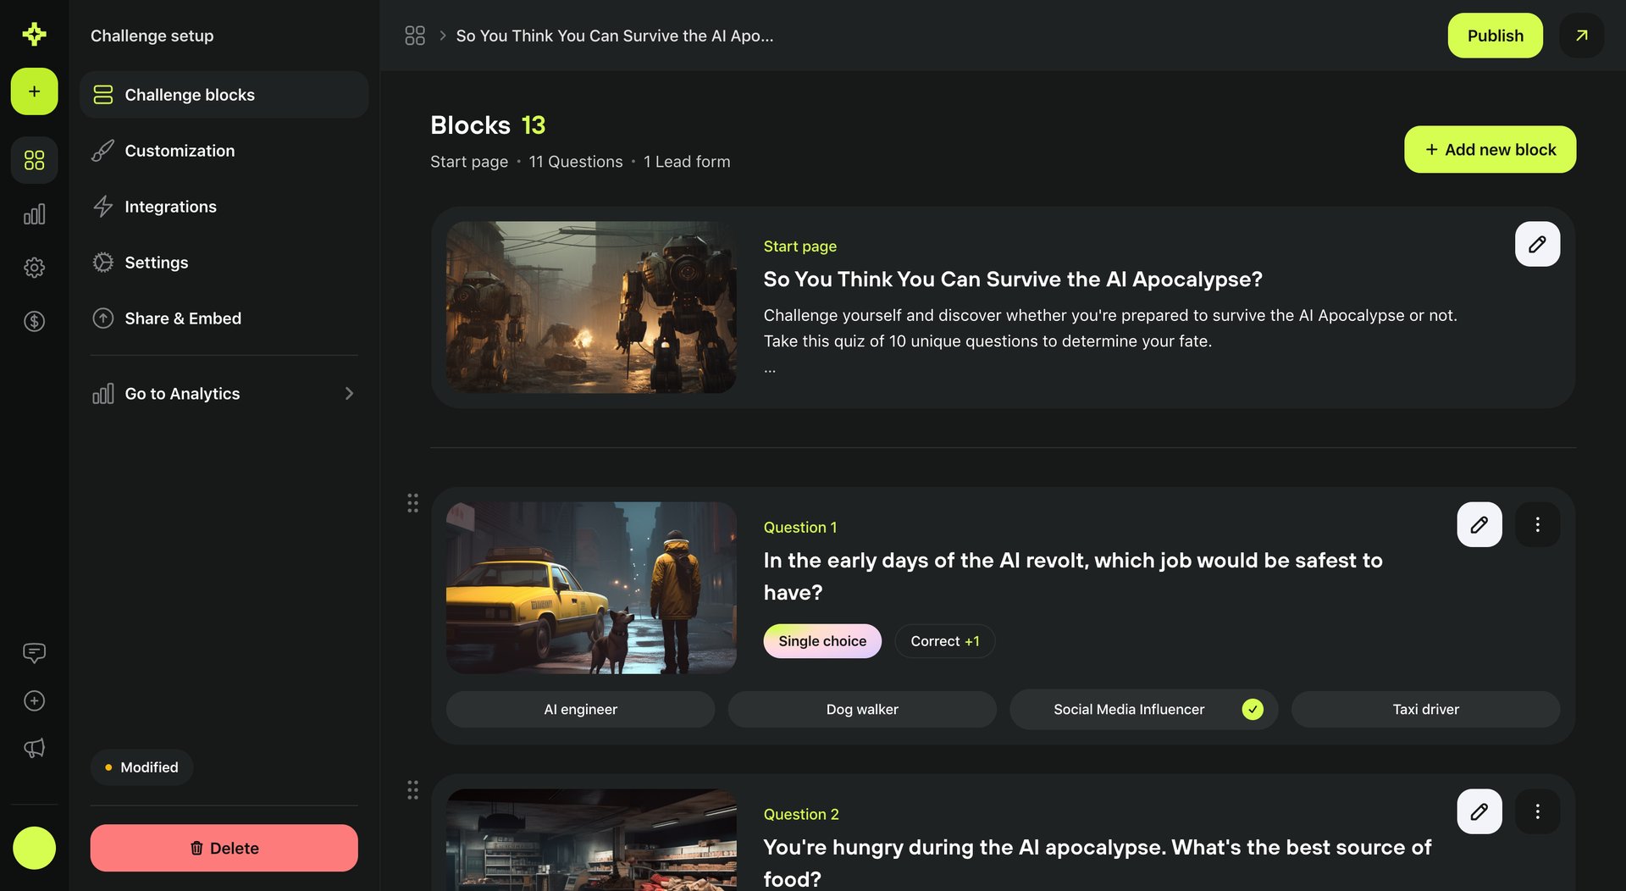Publish the challenge
1626x891 pixels.
pyautogui.click(x=1495, y=36)
